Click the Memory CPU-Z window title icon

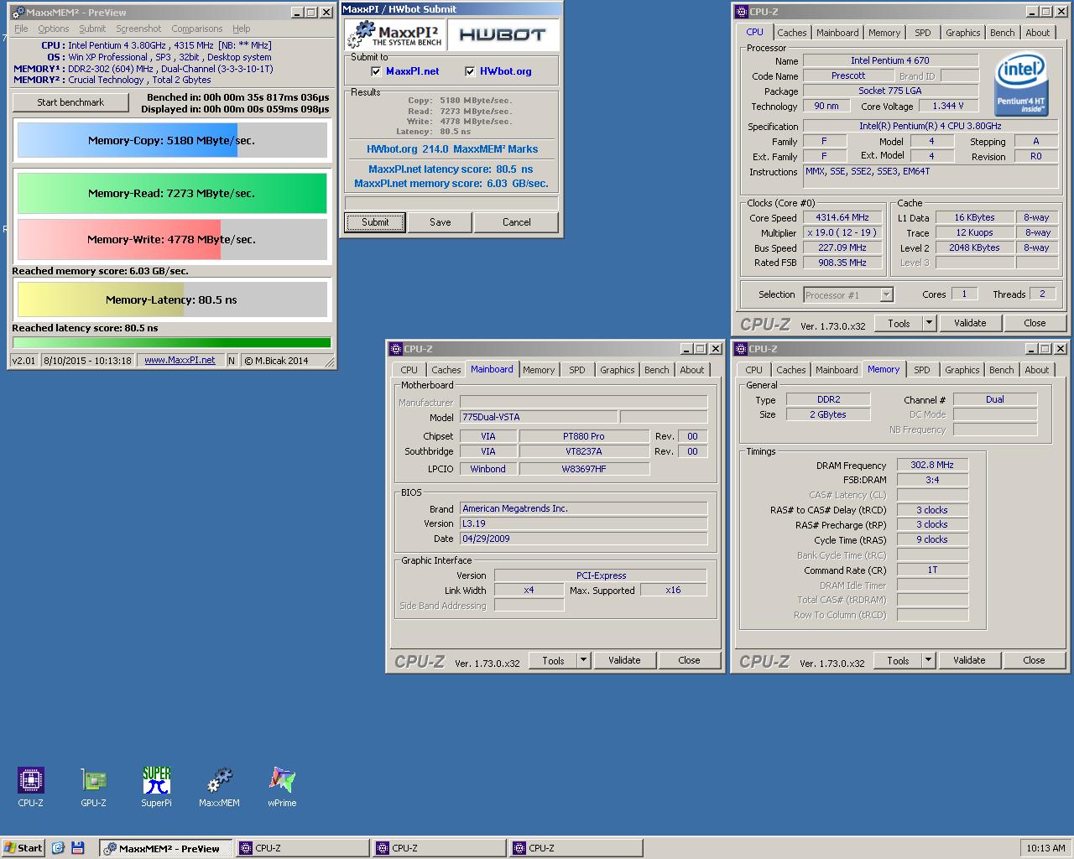[741, 349]
